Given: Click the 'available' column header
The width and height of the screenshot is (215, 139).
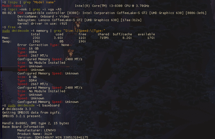Looking at the screenshot, I should tap(146, 34).
